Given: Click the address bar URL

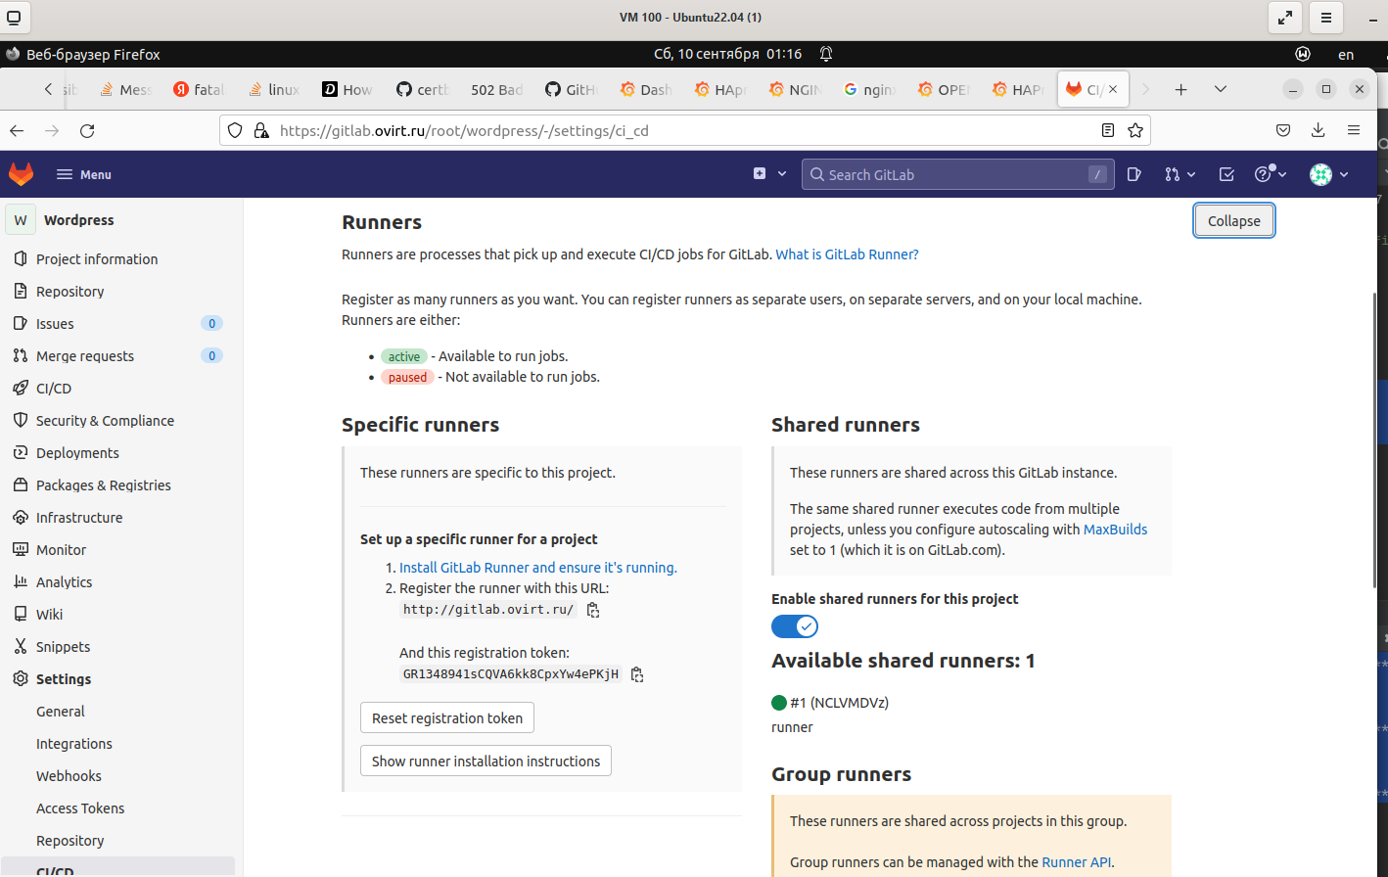Looking at the screenshot, I should pos(464,130).
